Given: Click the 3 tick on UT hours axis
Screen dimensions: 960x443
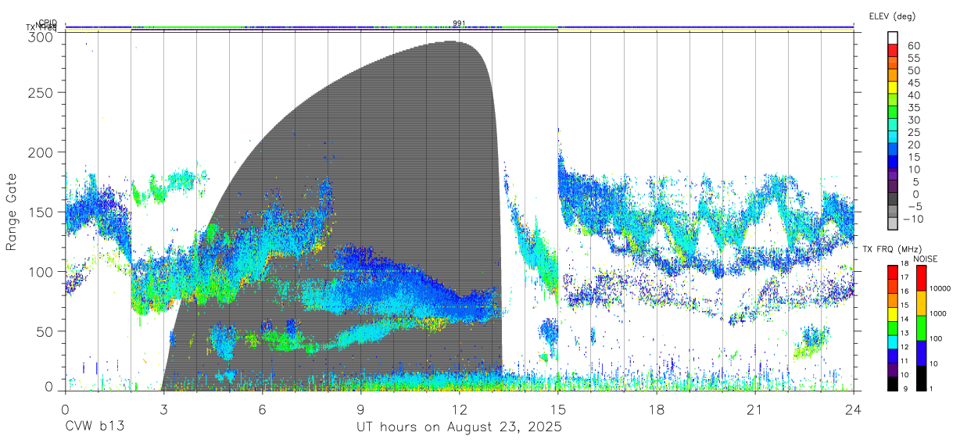Looking at the screenshot, I should coord(163,409).
